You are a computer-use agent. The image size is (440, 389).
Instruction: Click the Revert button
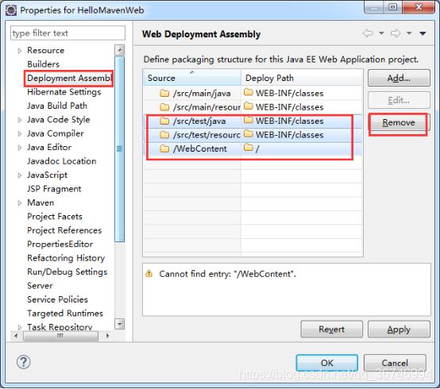pyautogui.click(x=331, y=329)
